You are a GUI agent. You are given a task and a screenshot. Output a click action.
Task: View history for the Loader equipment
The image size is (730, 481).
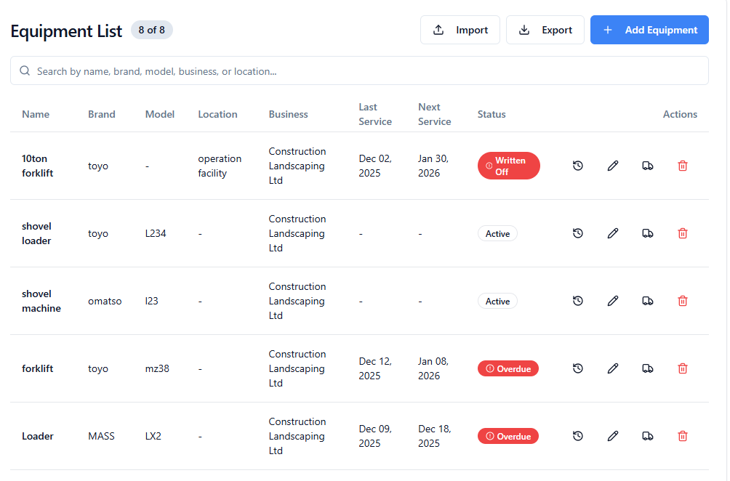(577, 436)
